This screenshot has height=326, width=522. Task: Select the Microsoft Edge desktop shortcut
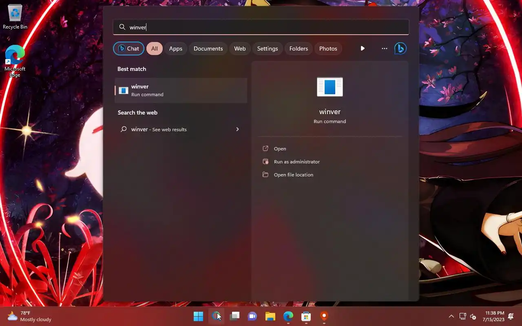[15, 61]
